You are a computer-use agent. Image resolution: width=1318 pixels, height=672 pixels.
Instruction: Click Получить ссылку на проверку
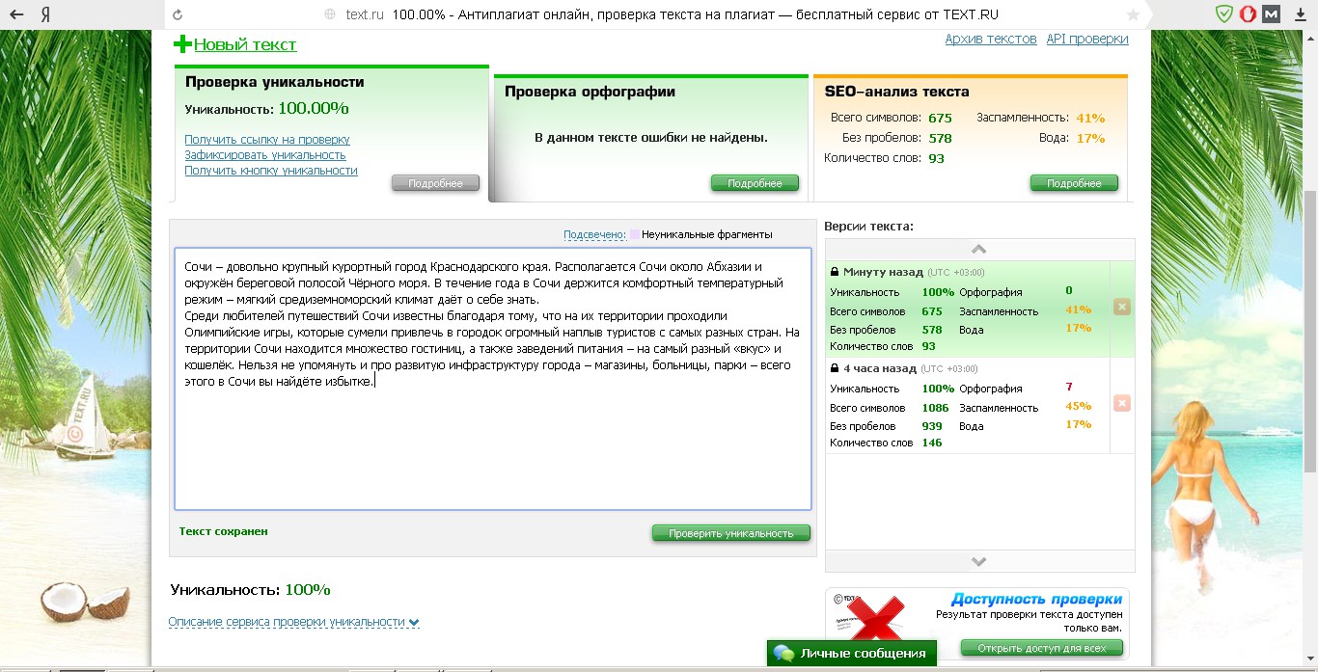[267, 140]
